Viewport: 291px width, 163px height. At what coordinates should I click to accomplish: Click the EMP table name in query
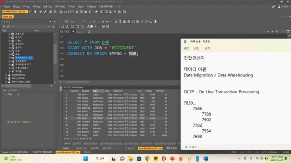coord(105,42)
